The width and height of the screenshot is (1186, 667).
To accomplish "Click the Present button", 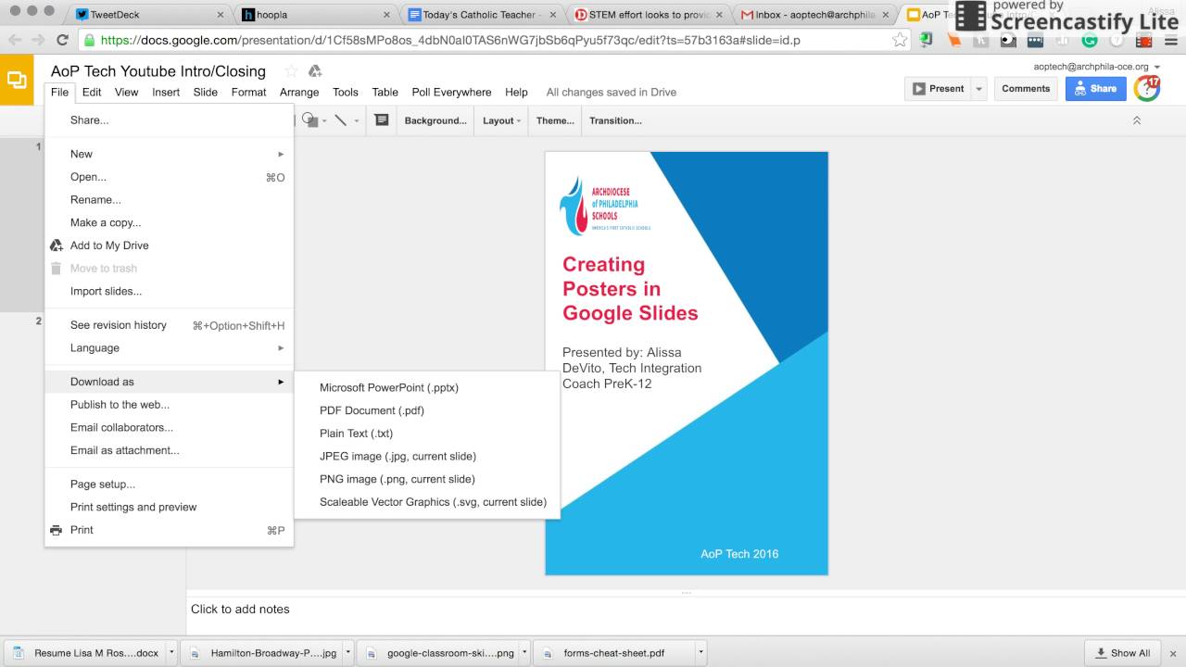I will tap(938, 89).
